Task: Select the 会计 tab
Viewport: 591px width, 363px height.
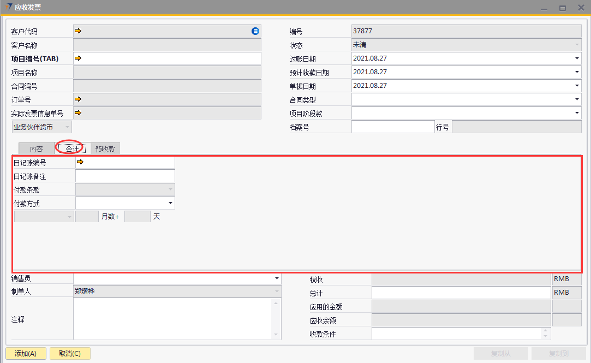Action: pos(71,149)
